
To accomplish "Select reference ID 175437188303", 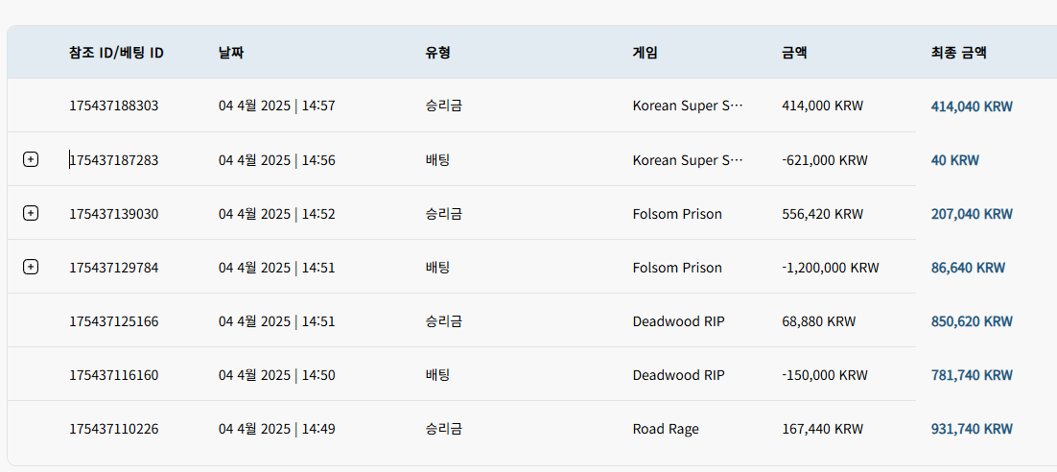I will click(114, 106).
